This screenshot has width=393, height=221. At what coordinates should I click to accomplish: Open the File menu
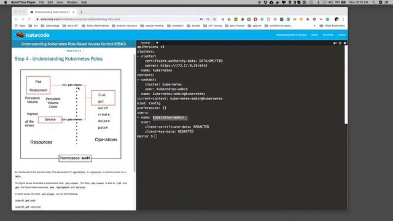tap(41, 2)
